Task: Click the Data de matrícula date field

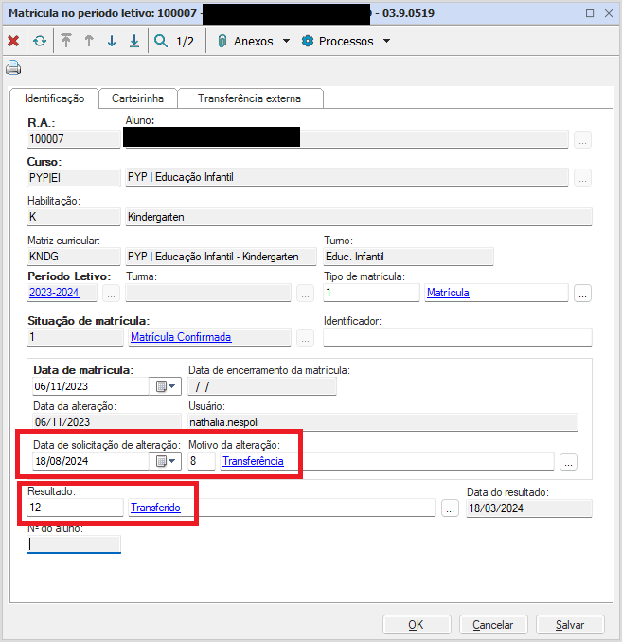Action: point(91,386)
